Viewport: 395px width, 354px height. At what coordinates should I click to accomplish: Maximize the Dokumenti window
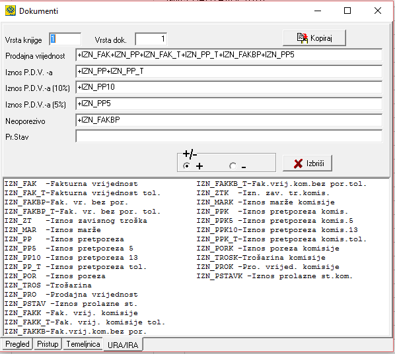pos(347,11)
